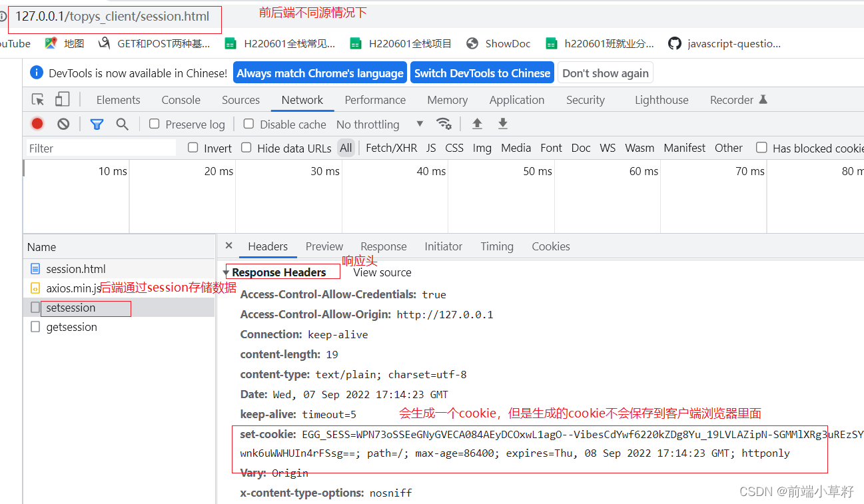The height and width of the screenshot is (504, 864).
Task: Filter requests by Doc type
Action: (x=581, y=148)
